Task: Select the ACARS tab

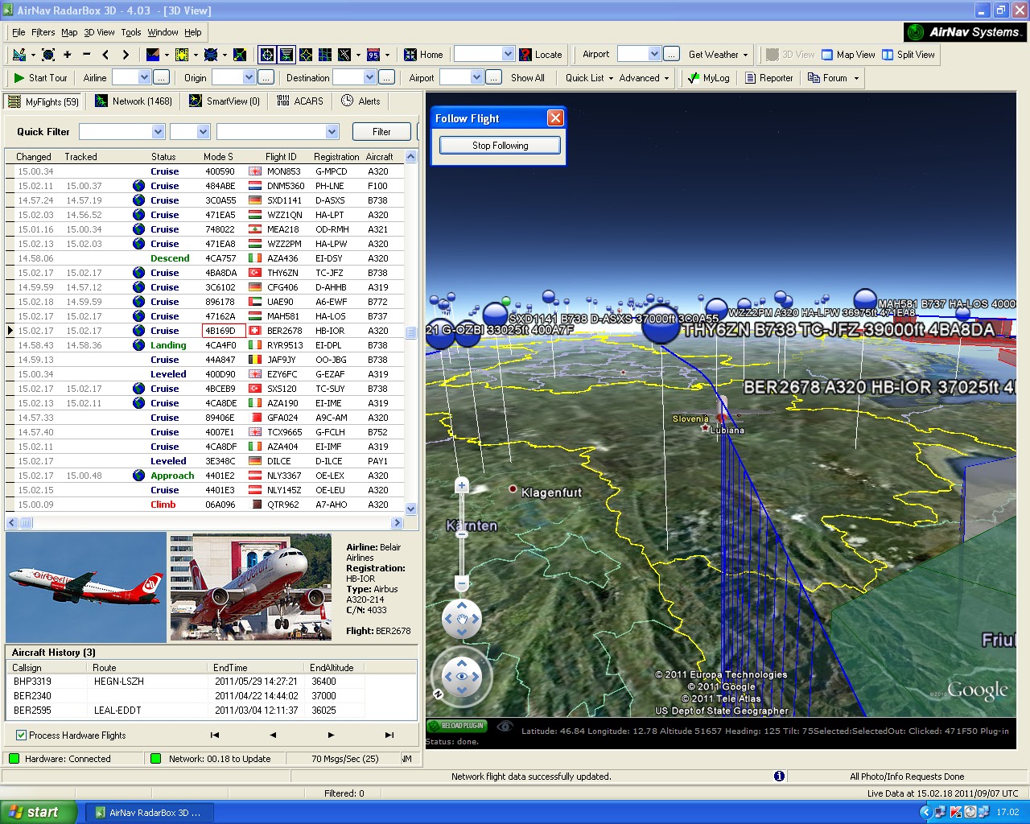Action: [x=300, y=101]
